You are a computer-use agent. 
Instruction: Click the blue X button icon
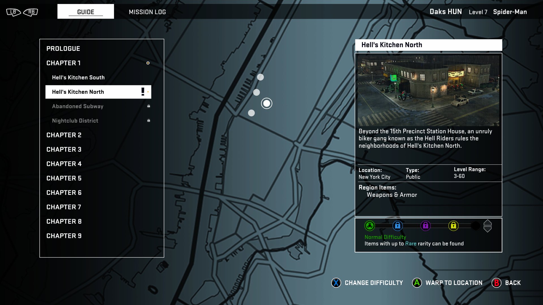pyautogui.click(x=336, y=283)
